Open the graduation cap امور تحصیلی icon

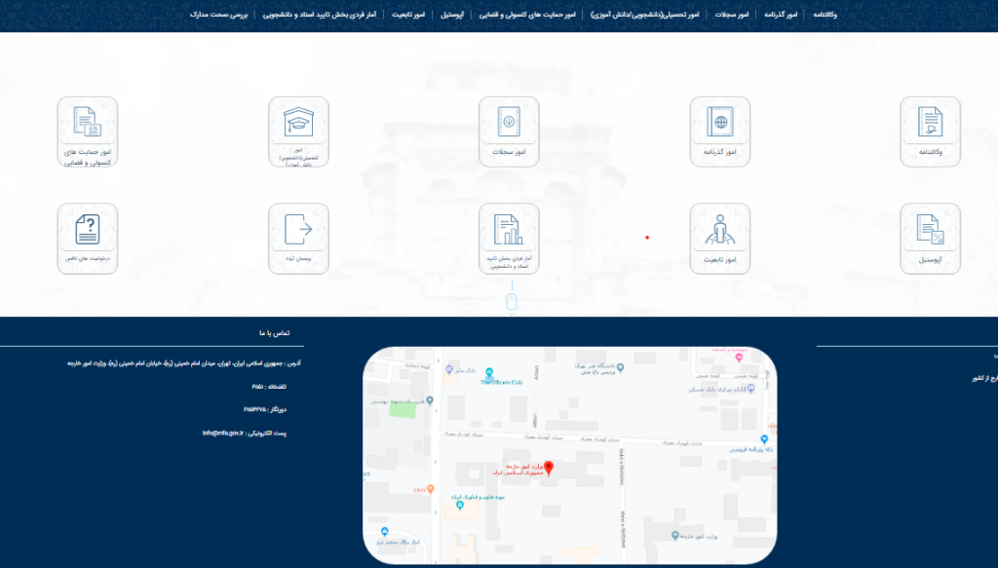[x=298, y=126]
